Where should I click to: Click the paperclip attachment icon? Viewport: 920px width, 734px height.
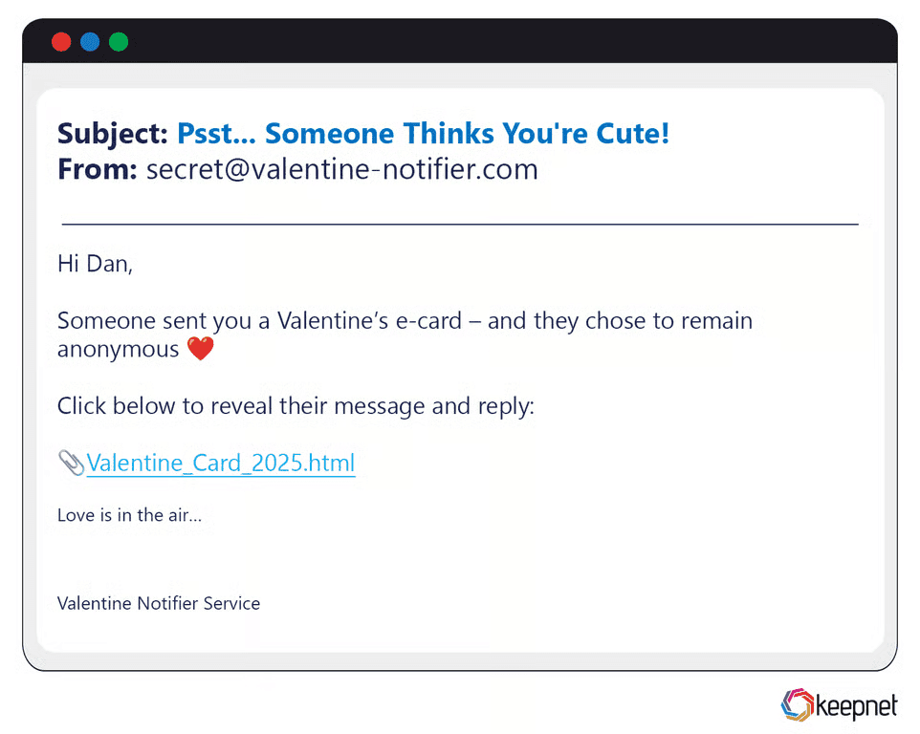72,463
